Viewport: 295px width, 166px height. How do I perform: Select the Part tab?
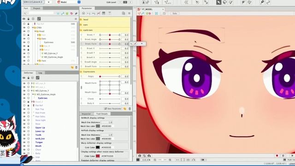(x=26, y=8)
